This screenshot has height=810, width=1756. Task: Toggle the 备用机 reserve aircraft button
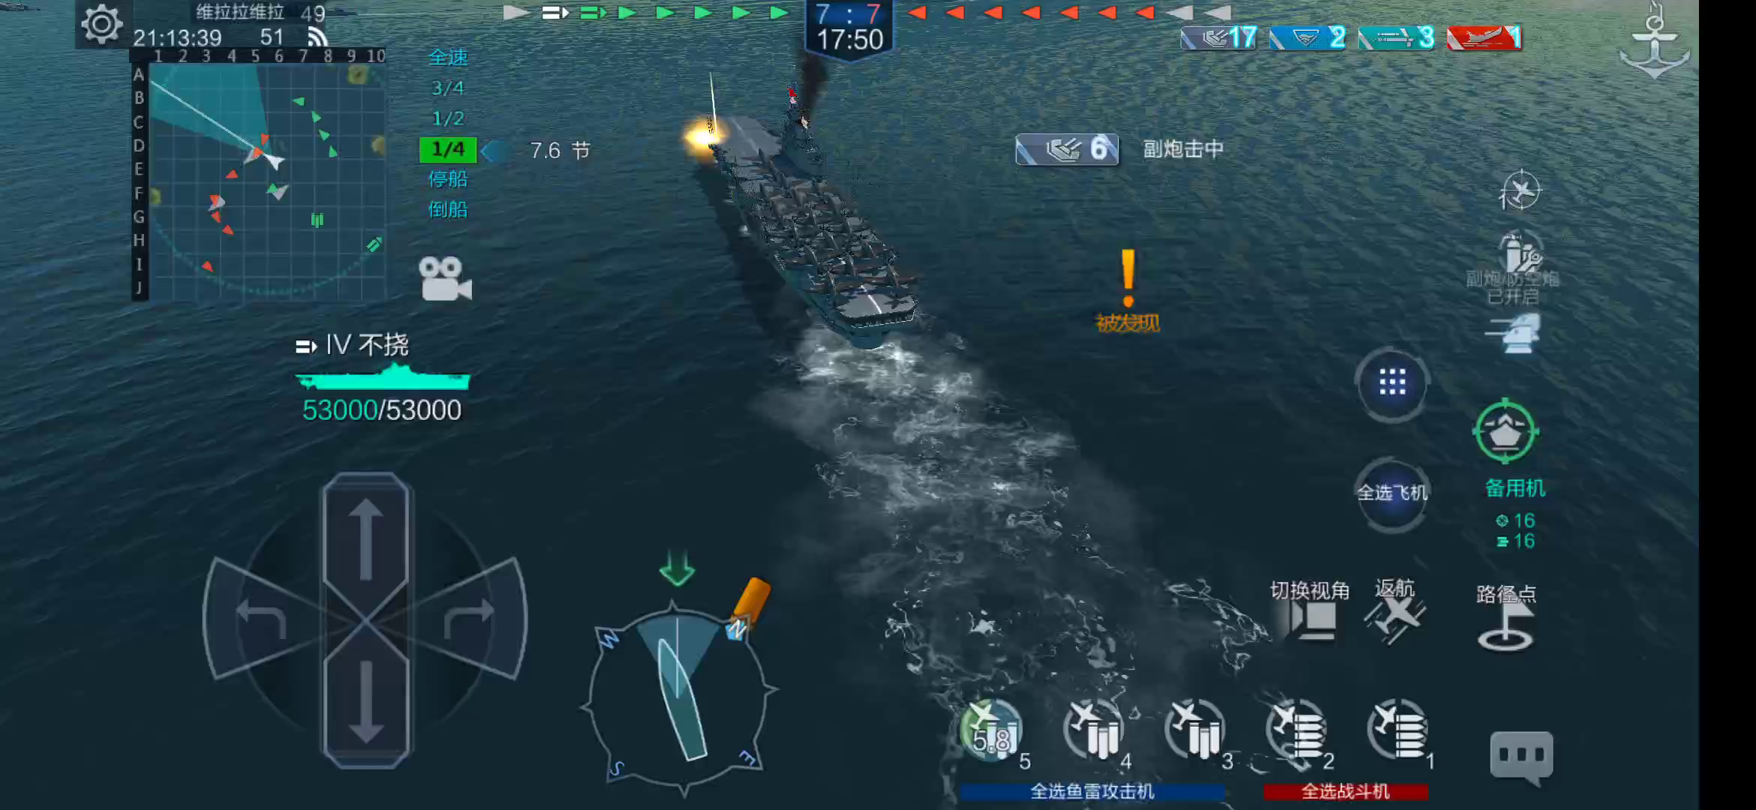click(x=1506, y=432)
